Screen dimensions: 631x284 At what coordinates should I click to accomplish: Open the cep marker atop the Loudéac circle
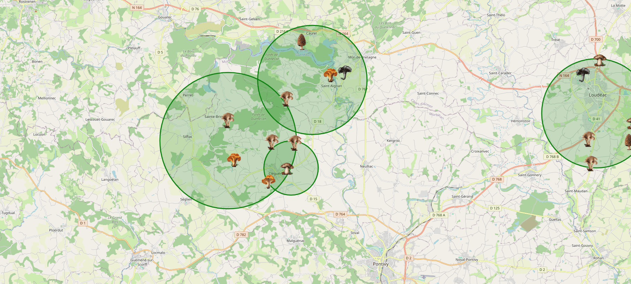pos(600,60)
